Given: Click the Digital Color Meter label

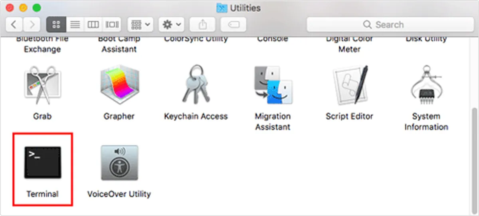Looking at the screenshot, I should point(349,45).
